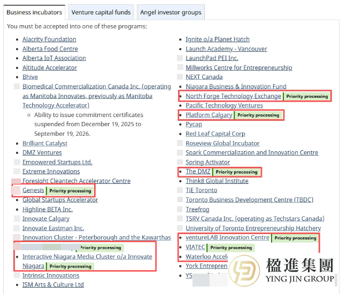Follow Millworks Centre for Entrepreneurship link
340x294 pixels.
tap(239, 68)
